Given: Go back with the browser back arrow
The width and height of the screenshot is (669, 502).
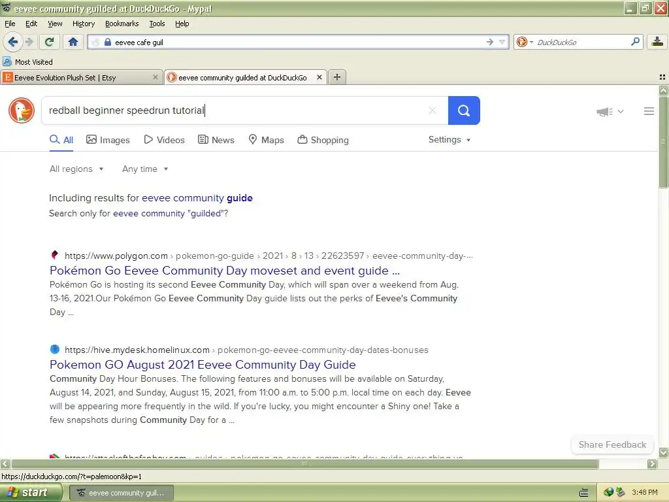Looking at the screenshot, I should pyautogui.click(x=12, y=42).
